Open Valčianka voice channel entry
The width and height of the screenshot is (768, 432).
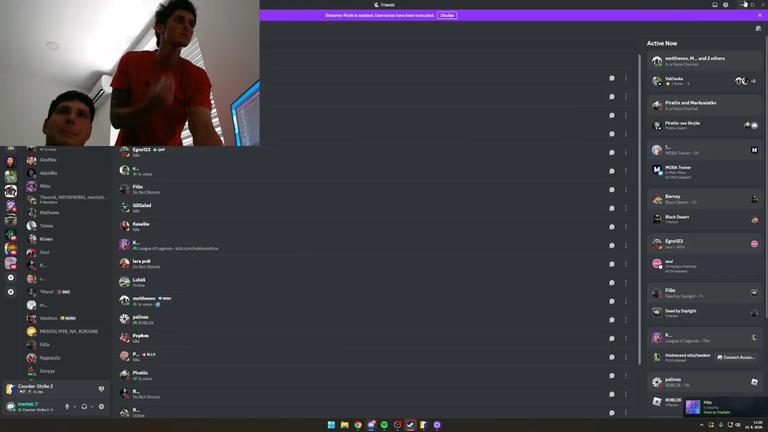pos(705,81)
